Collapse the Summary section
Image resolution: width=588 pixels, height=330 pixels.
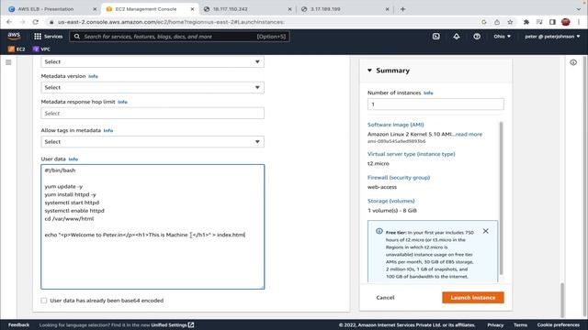point(369,71)
